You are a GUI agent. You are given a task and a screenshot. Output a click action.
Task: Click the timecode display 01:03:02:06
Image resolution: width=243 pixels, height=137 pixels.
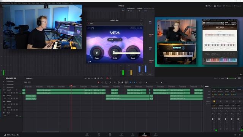tap(11, 78)
